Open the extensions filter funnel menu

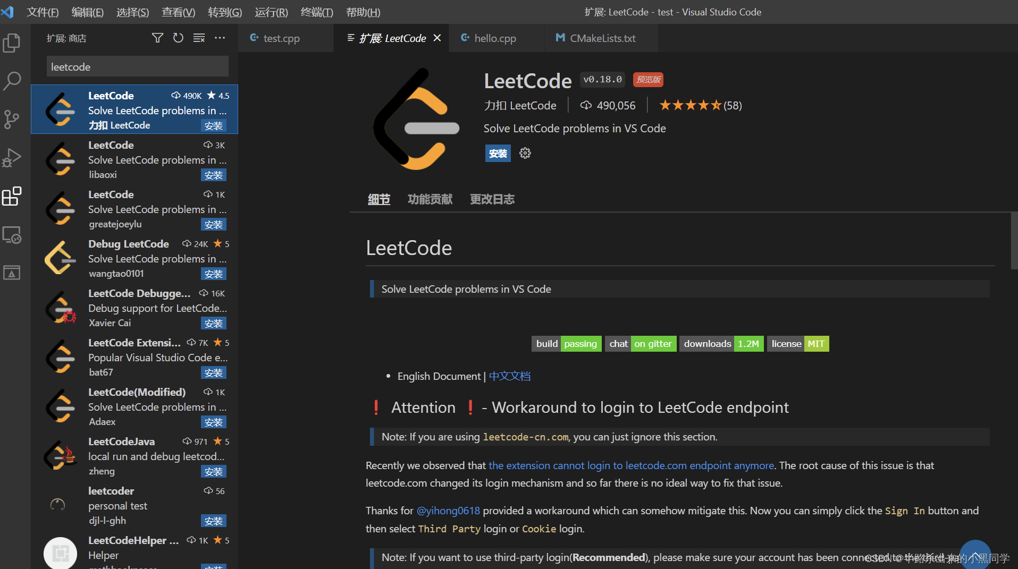(157, 38)
